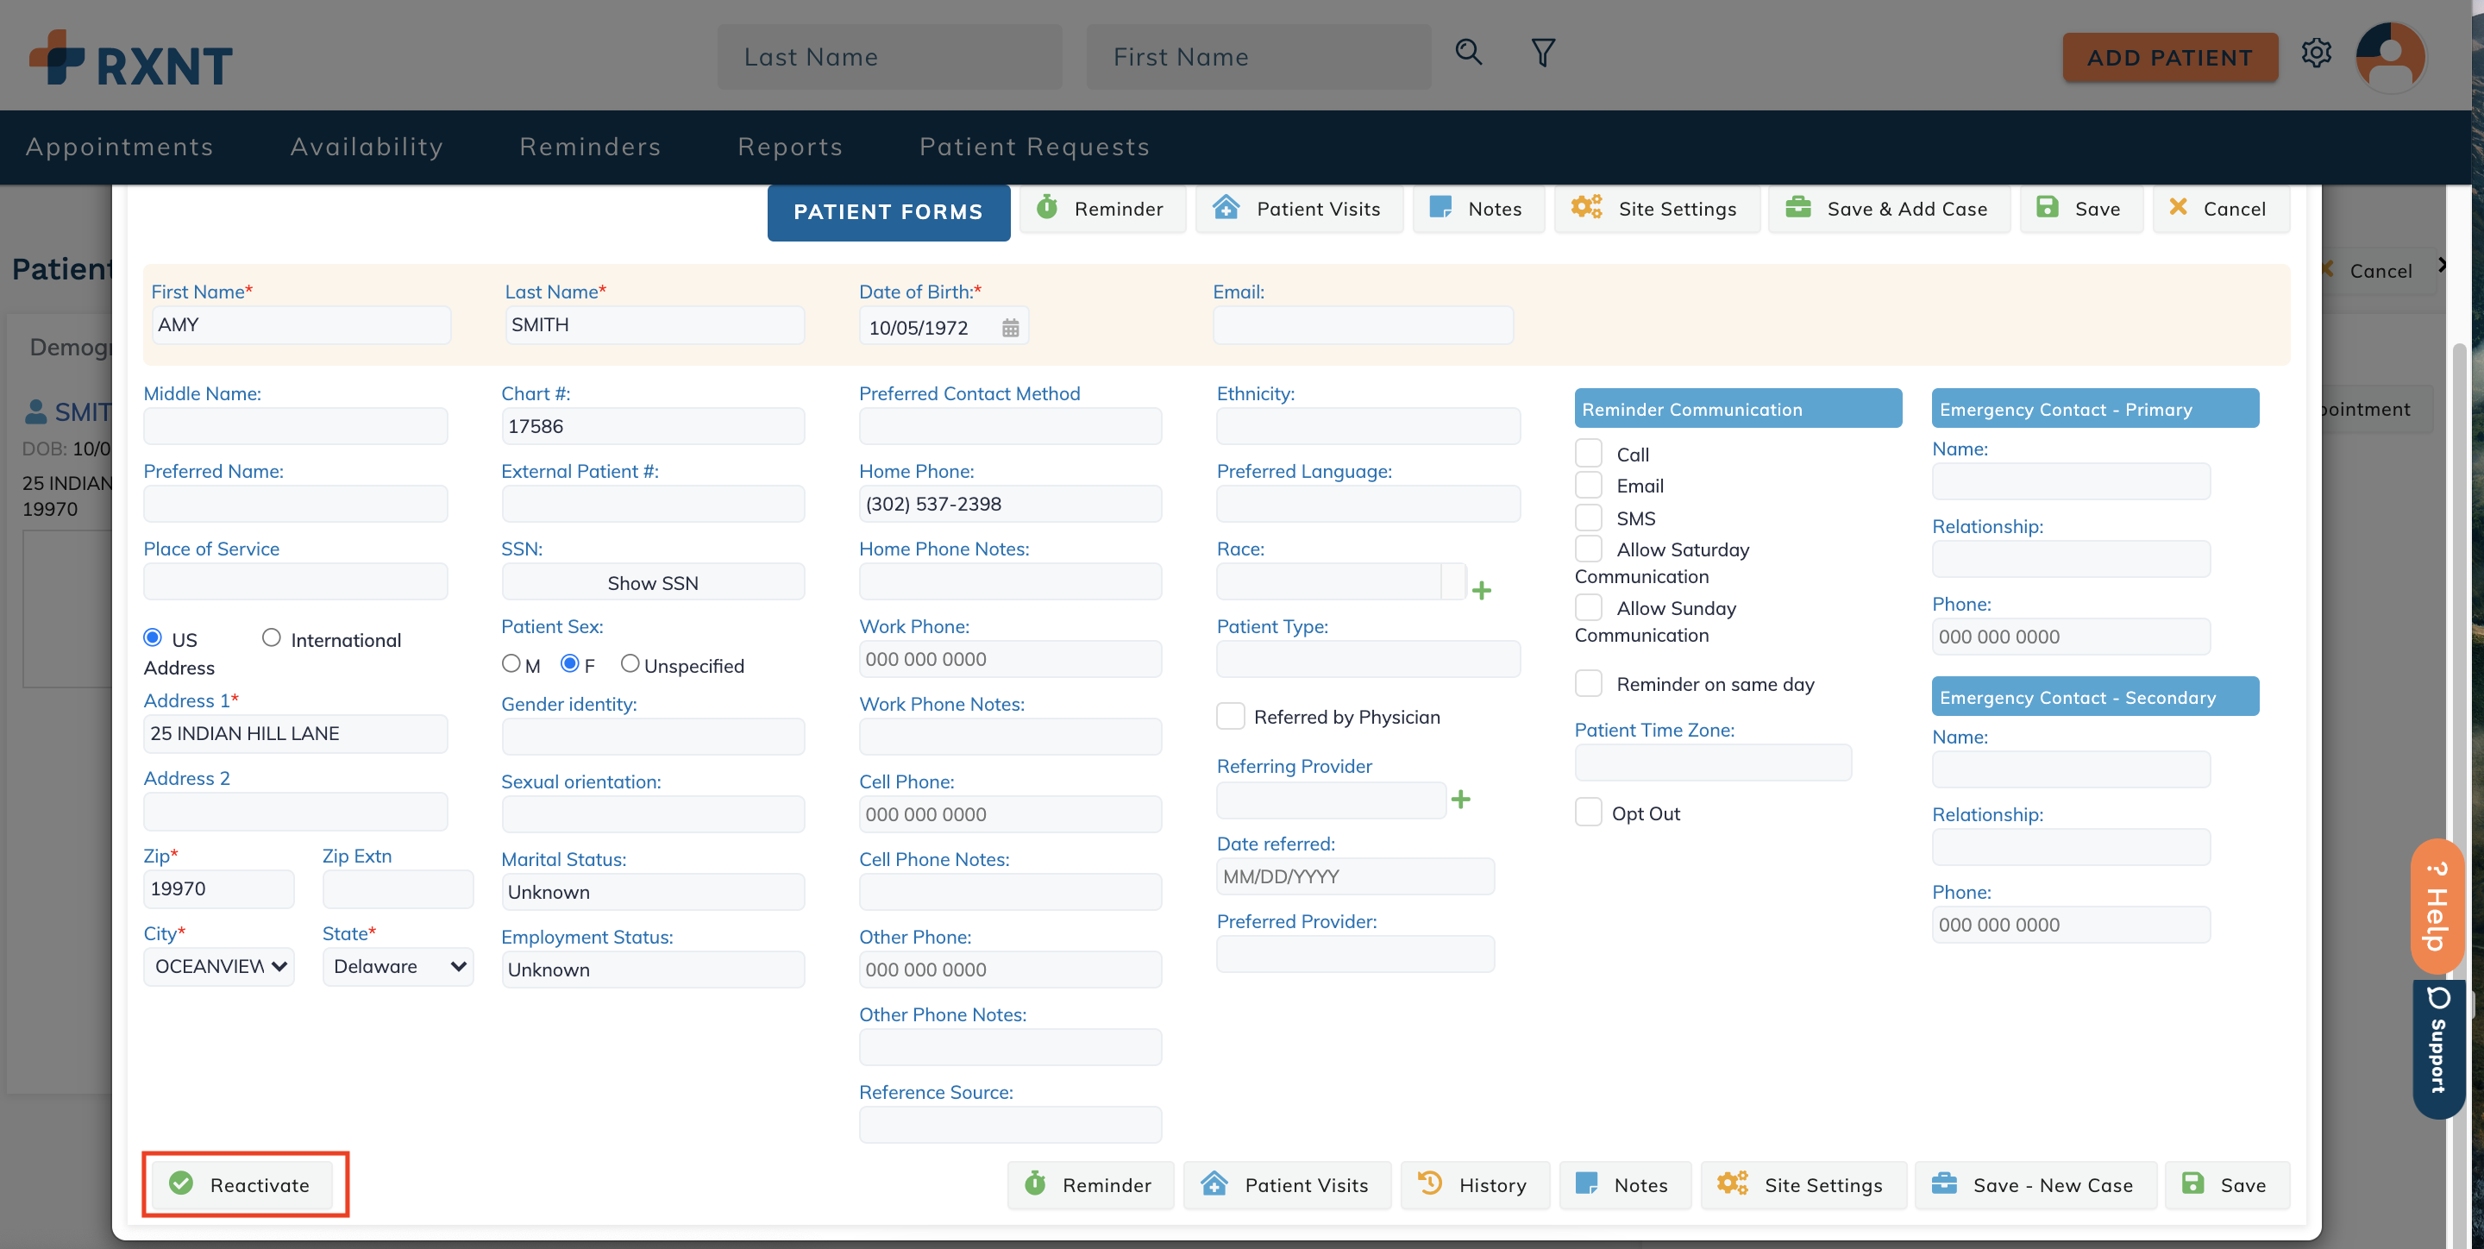The image size is (2484, 1249).
Task: Open the Ethnicity field
Action: (1368, 426)
